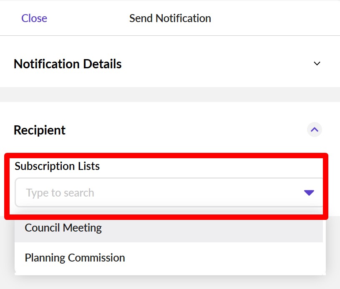The width and height of the screenshot is (340, 289).
Task: Dismiss the Send Notification panel via Close
Action: coord(34,18)
